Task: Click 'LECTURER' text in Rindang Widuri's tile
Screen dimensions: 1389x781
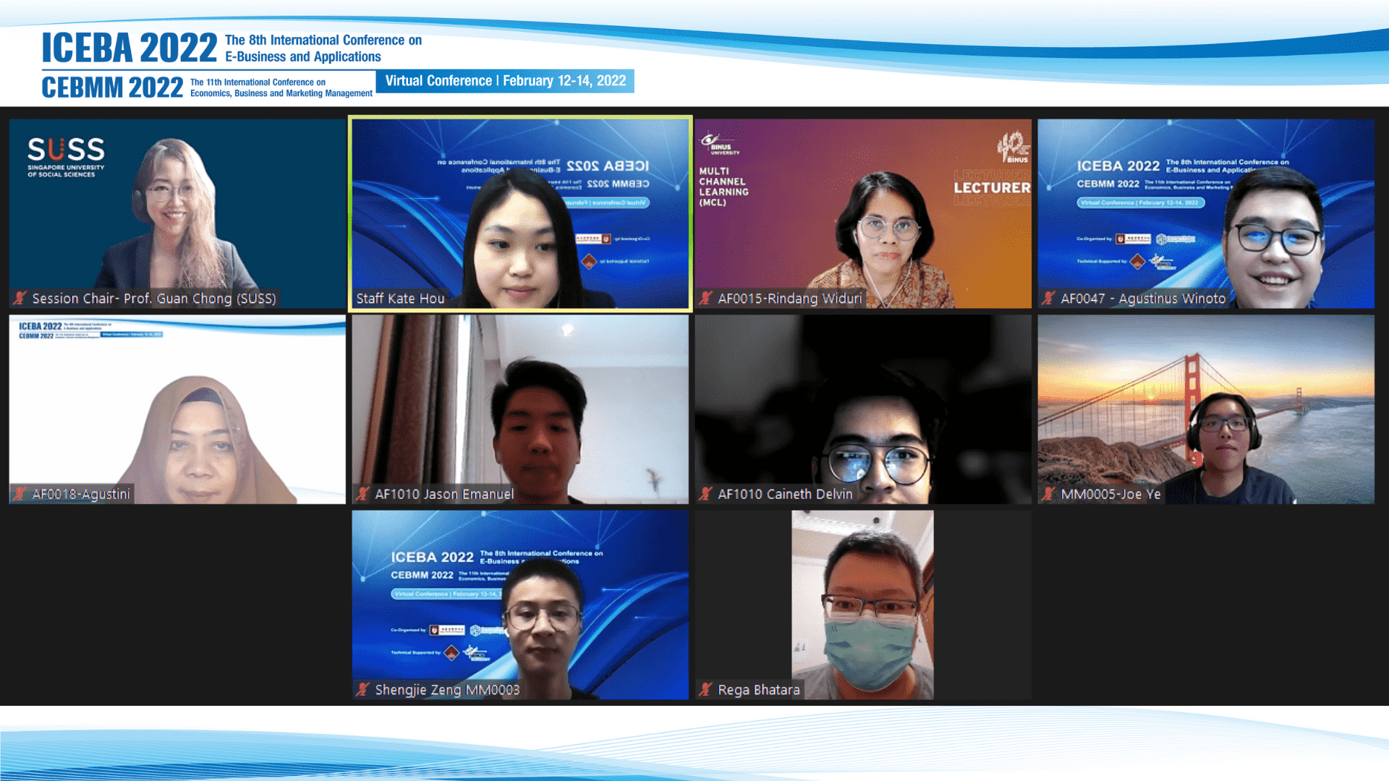Action: point(992,187)
